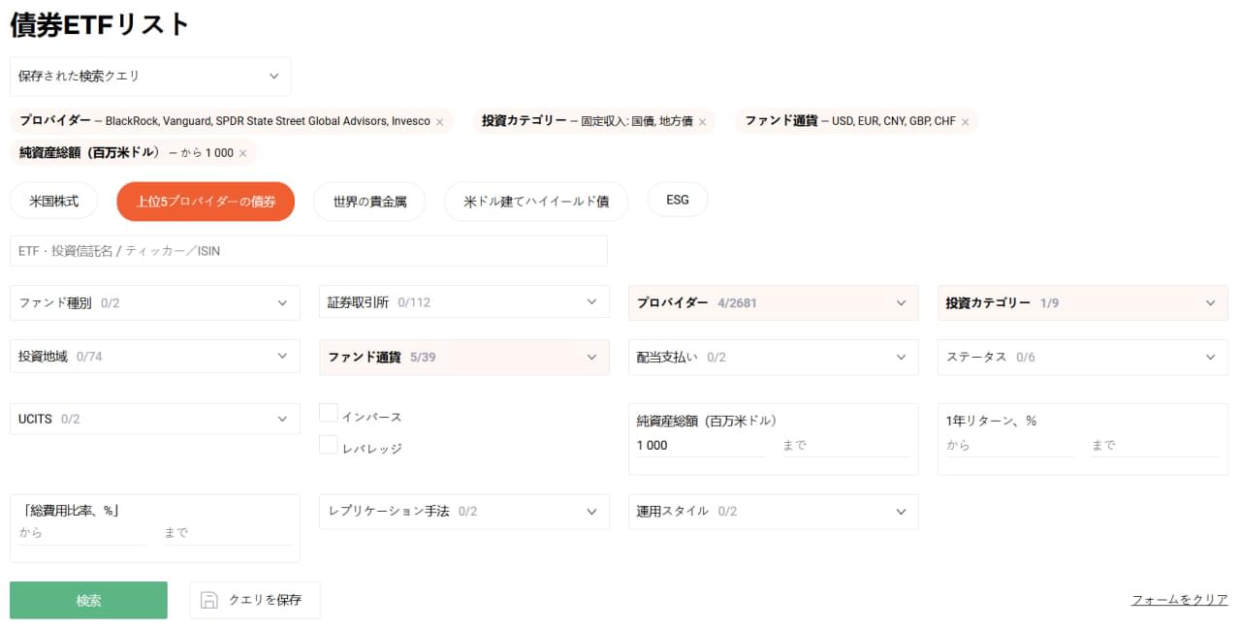Expand the 証券取引所 dropdown
Viewport: 1241px width, 628px height.
click(463, 302)
